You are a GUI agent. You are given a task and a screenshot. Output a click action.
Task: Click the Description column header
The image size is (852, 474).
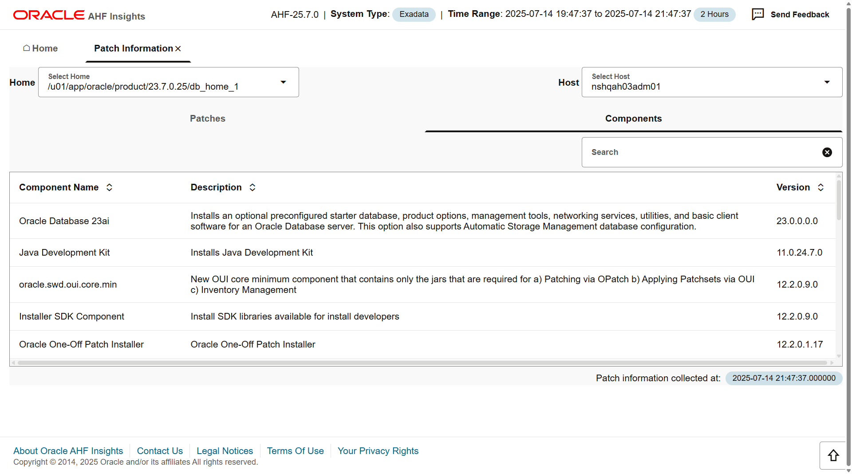point(216,187)
